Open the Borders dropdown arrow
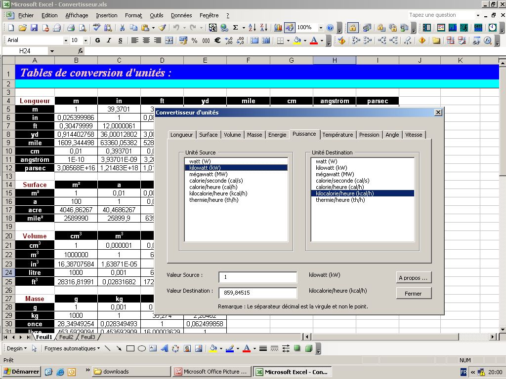Viewport: 506px width, 379px height. (288, 40)
